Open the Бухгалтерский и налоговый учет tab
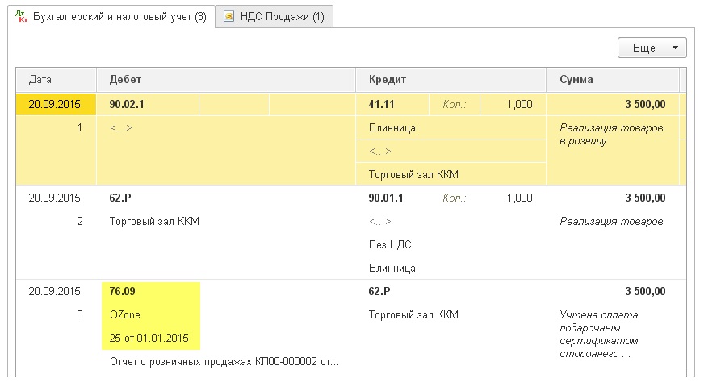Image resolution: width=704 pixels, height=383 pixels. pyautogui.click(x=111, y=17)
